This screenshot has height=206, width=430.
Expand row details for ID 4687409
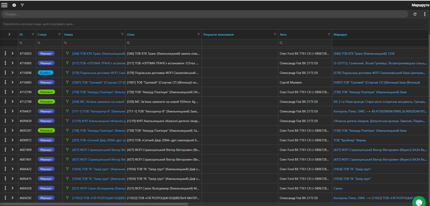pos(12,149)
